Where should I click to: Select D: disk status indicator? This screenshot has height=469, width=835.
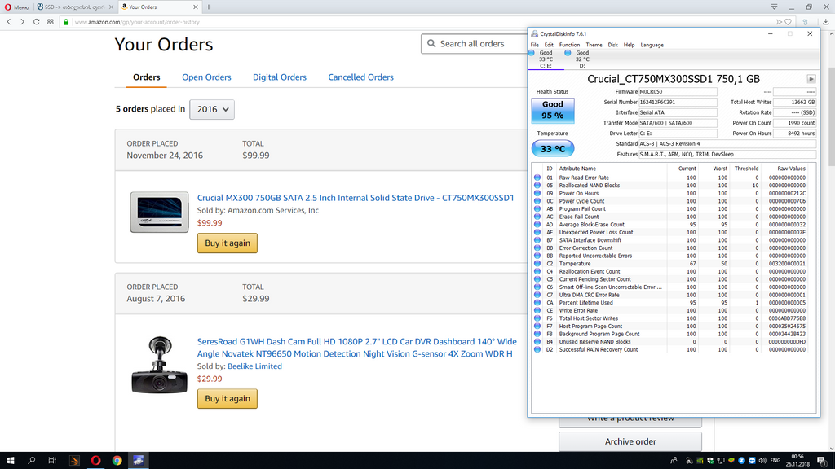pos(582,59)
